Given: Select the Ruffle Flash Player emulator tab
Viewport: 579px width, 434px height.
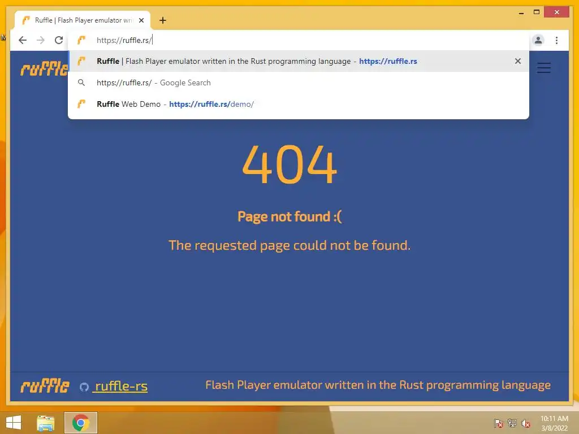Looking at the screenshot, I should 83,20.
